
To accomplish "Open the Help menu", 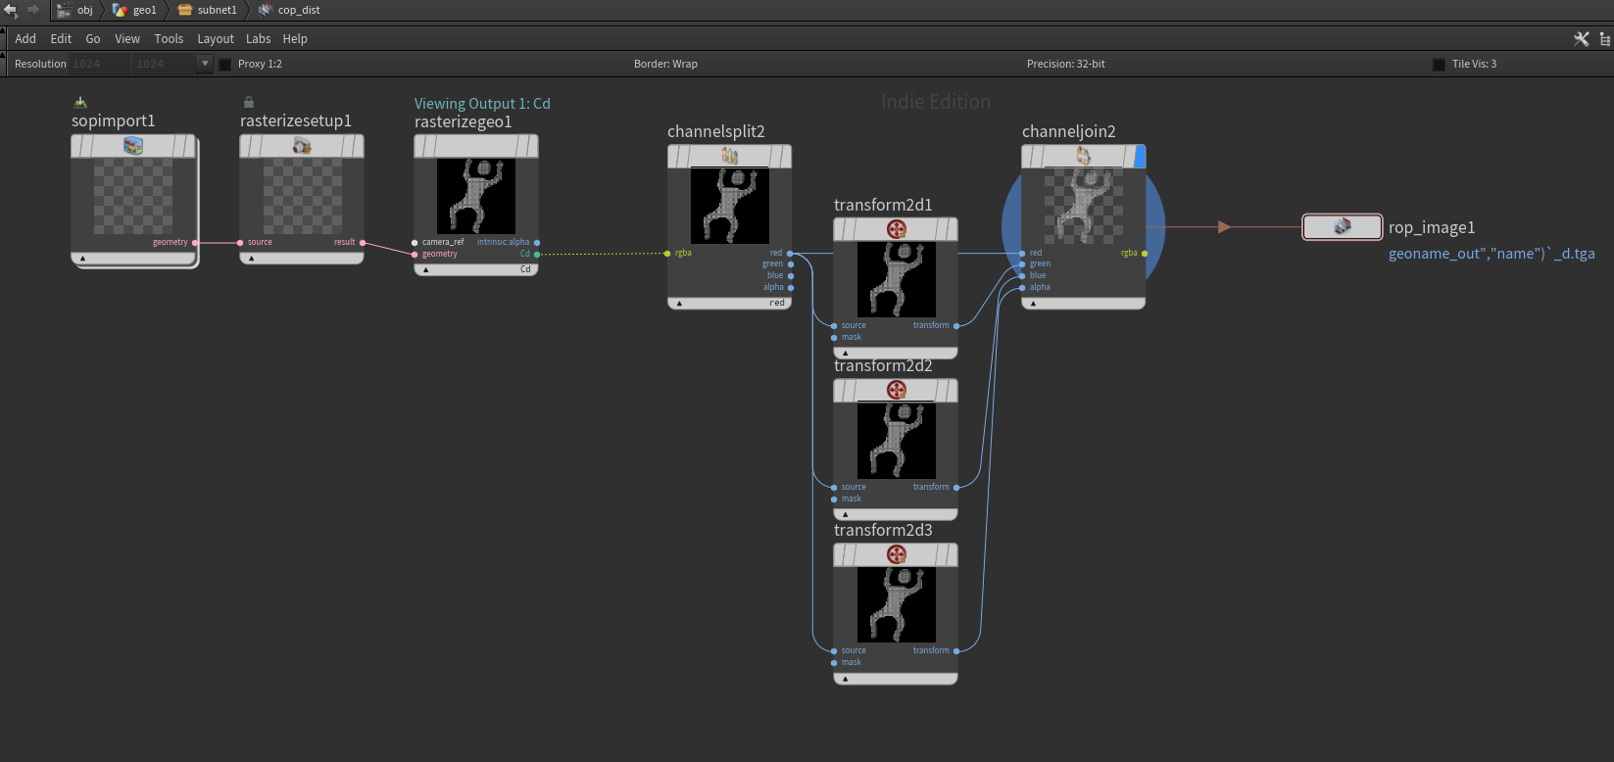I will pyautogui.click(x=295, y=39).
